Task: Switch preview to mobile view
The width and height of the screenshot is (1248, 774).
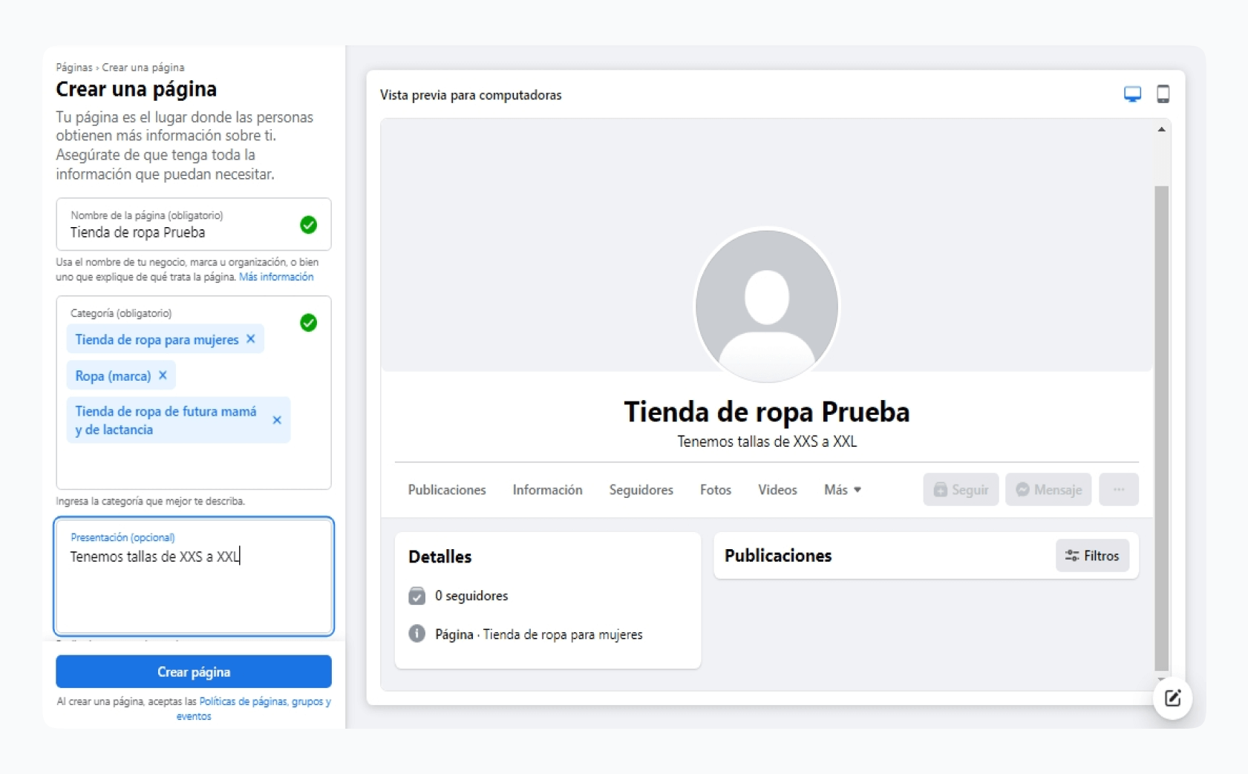Action: pyautogui.click(x=1163, y=94)
